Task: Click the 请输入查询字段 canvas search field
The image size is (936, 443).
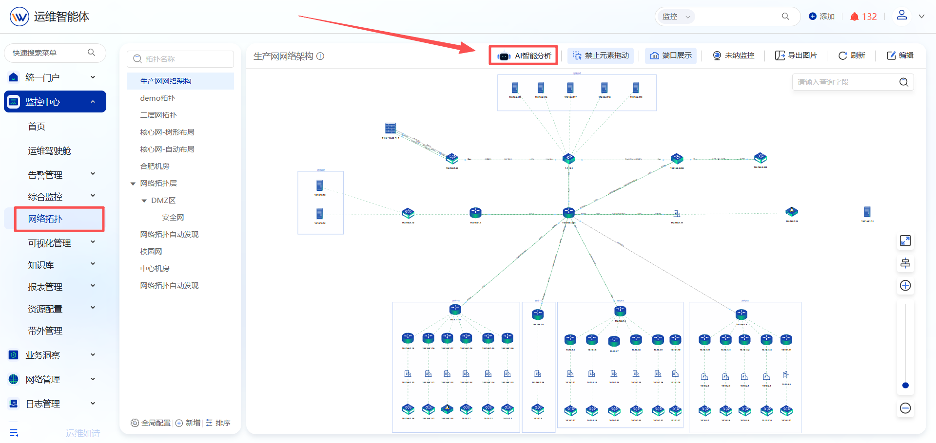Action: [x=853, y=82]
